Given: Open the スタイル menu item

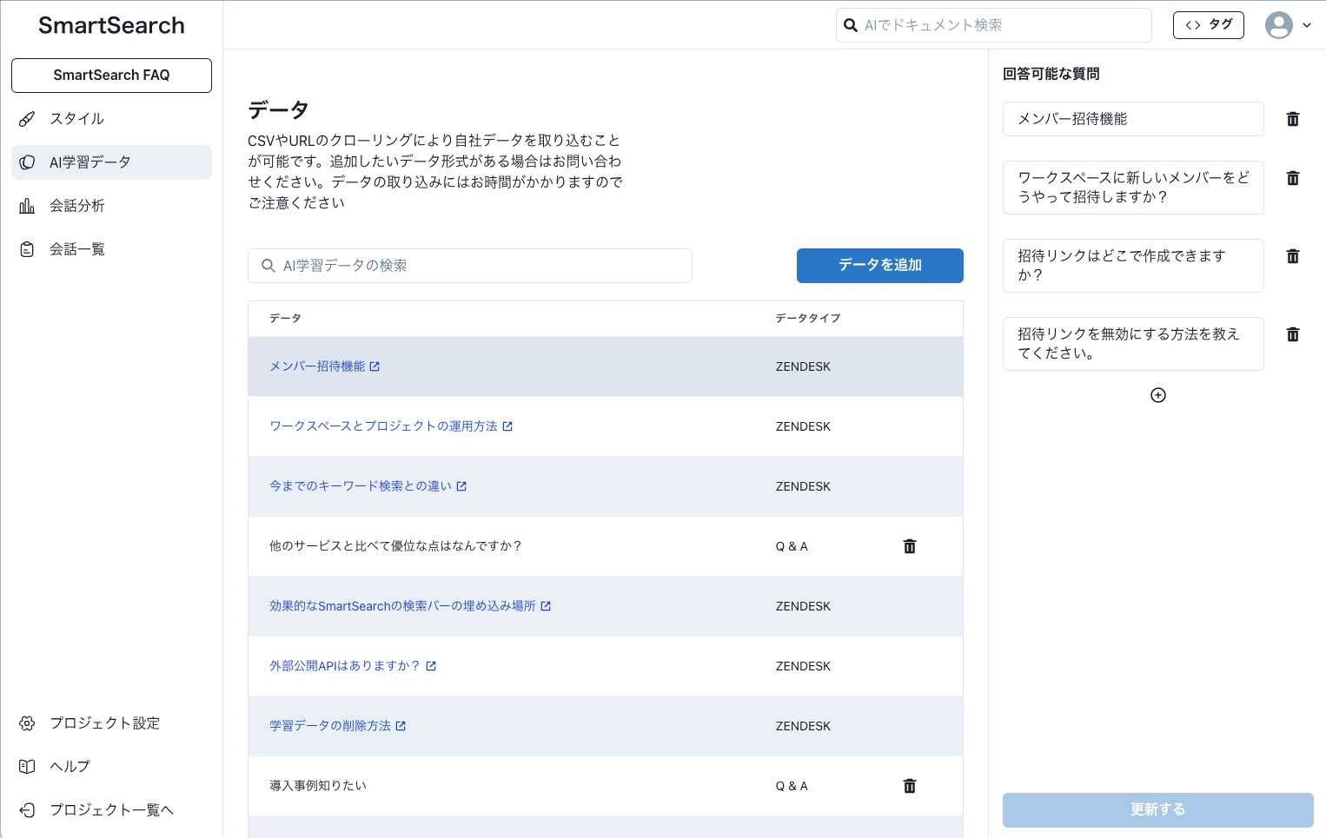Looking at the screenshot, I should click(x=111, y=119).
